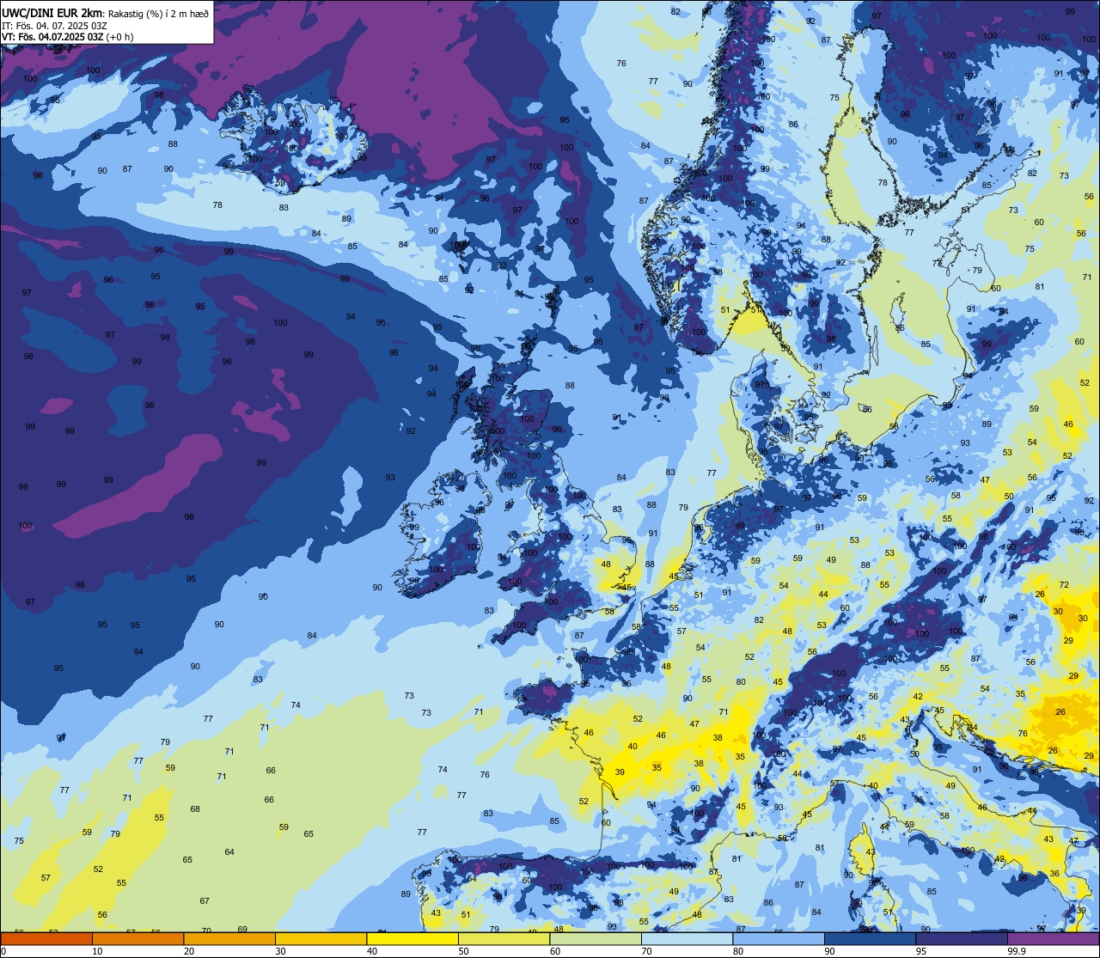Click the VT: Fös. 04.07.2025 03Z (+0 h) line

(67, 37)
